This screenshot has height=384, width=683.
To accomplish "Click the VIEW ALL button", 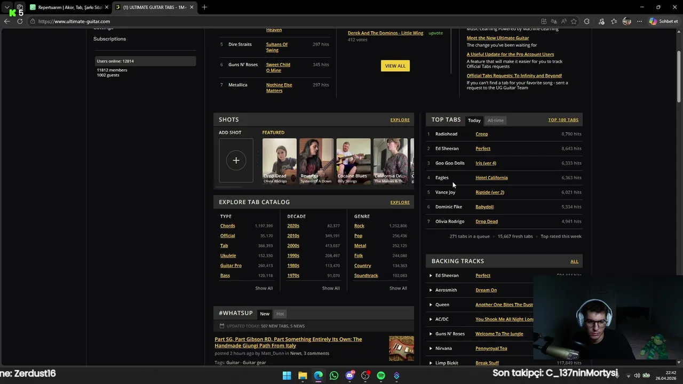I will pos(395,66).
